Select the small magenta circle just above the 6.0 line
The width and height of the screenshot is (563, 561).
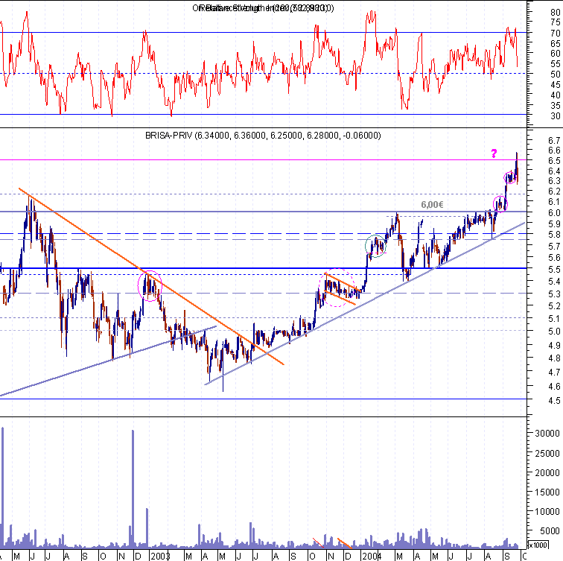point(500,204)
